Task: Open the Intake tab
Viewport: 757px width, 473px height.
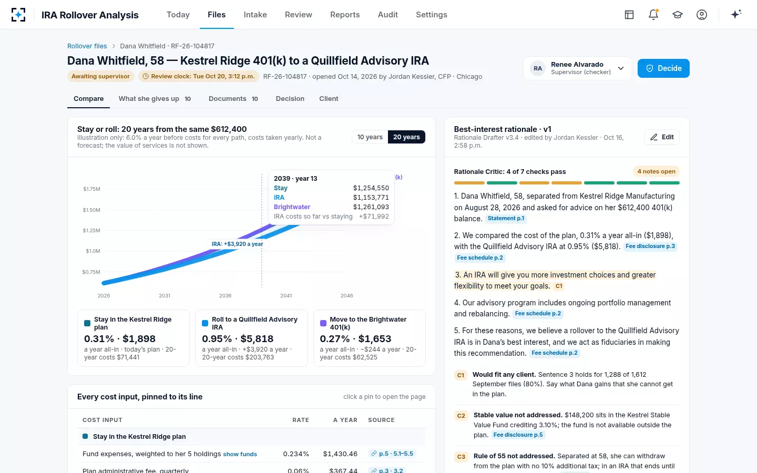Action: 255,15
